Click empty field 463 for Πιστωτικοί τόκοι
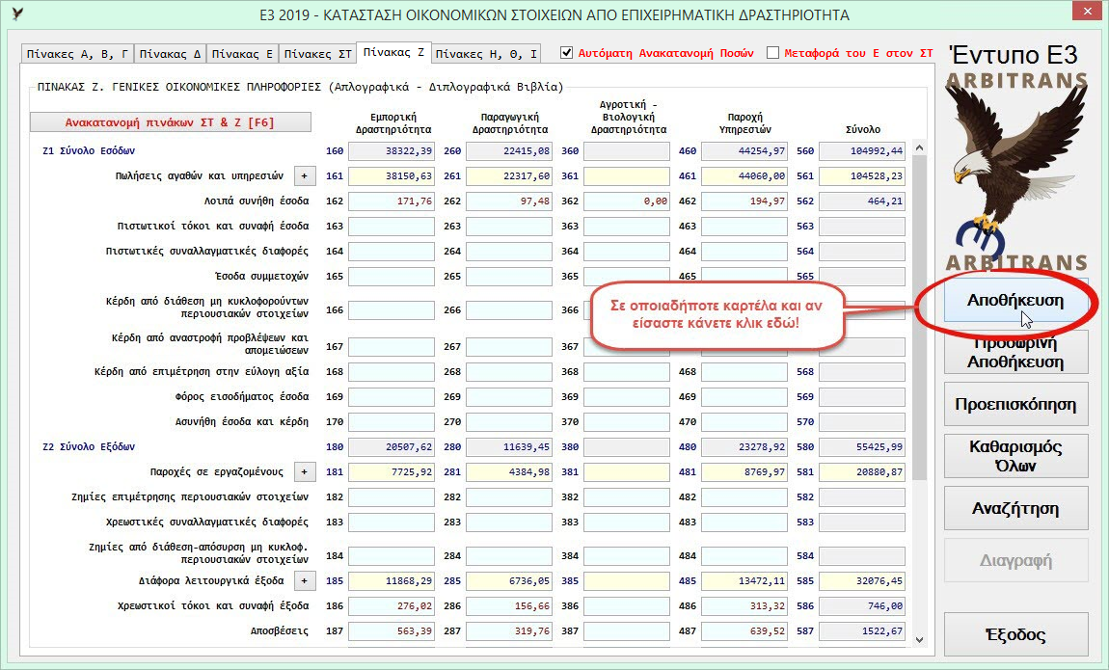1109x670 pixels. coord(744,227)
